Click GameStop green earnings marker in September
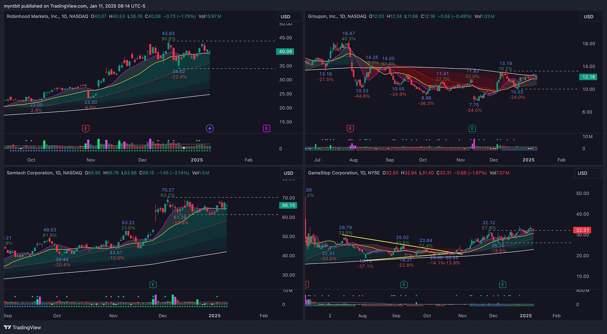This screenshot has height=334, width=607. tap(404, 284)
